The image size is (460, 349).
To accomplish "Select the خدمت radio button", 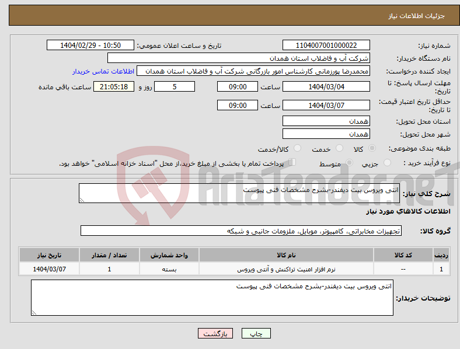I will pos(339,148).
